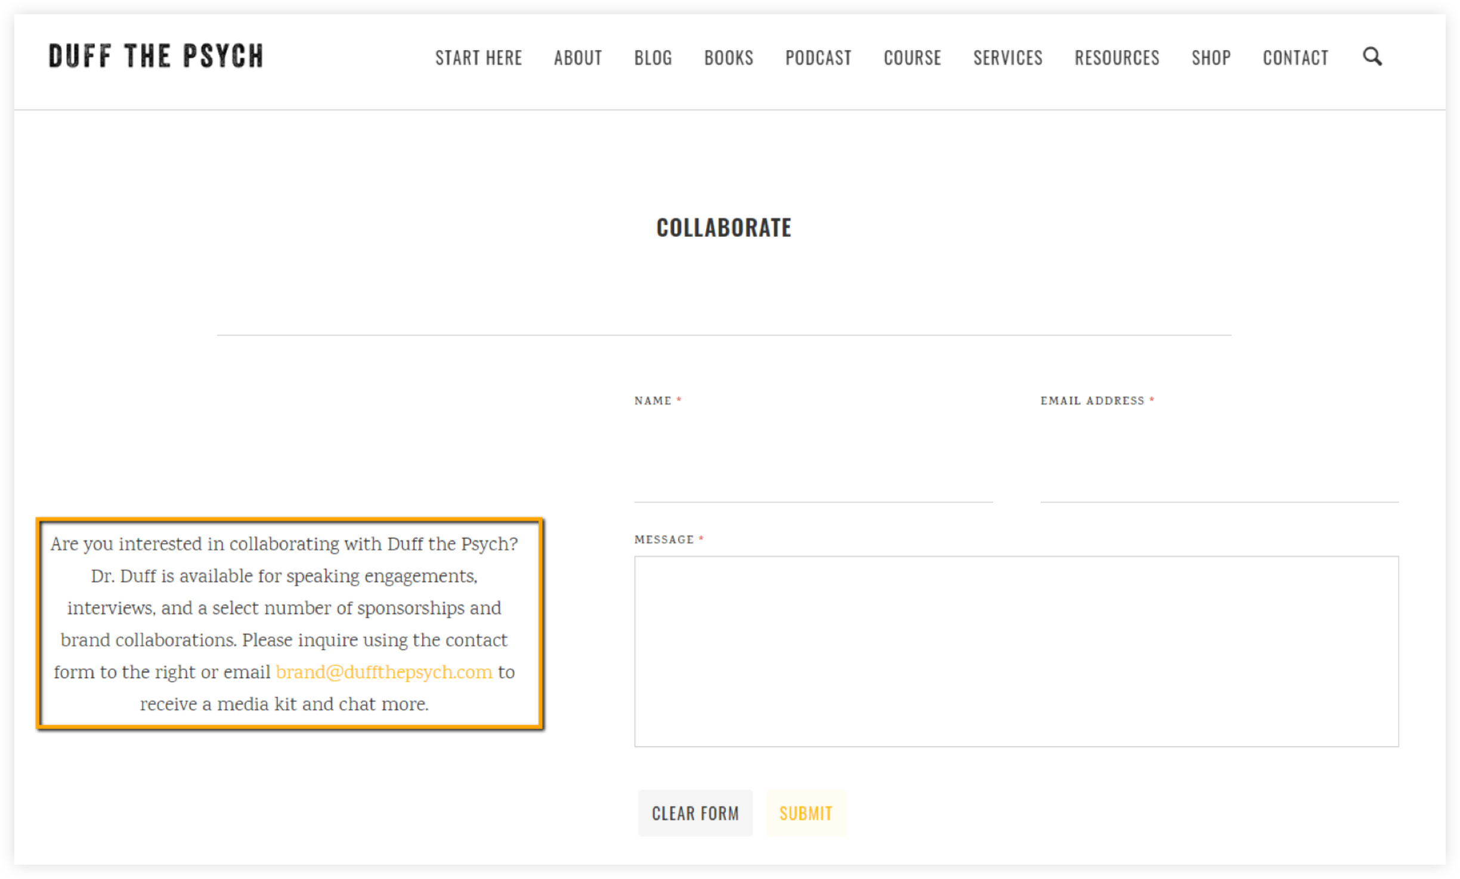This screenshot has height=879, width=1460.
Task: Open the Start Here menu item
Action: (478, 58)
